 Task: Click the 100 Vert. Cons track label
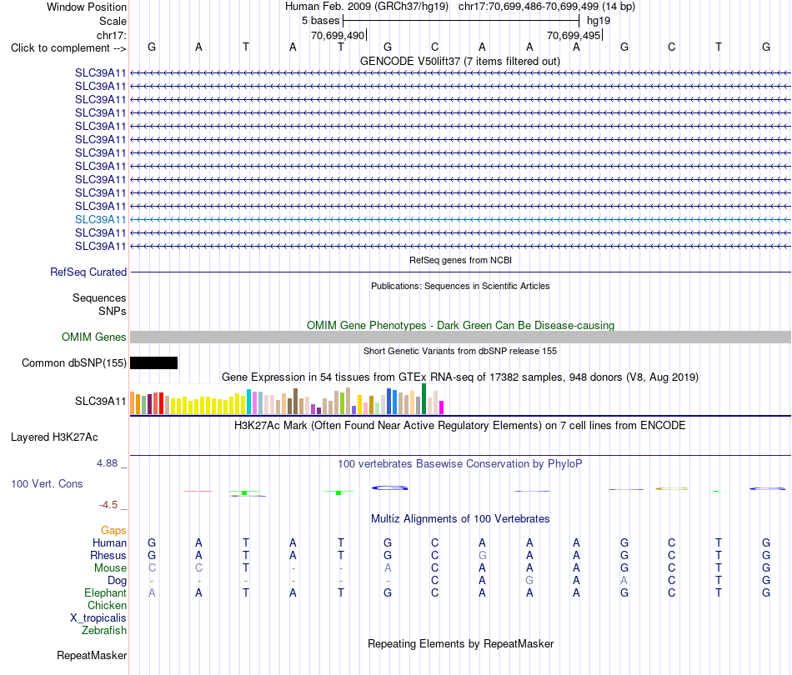coord(47,483)
